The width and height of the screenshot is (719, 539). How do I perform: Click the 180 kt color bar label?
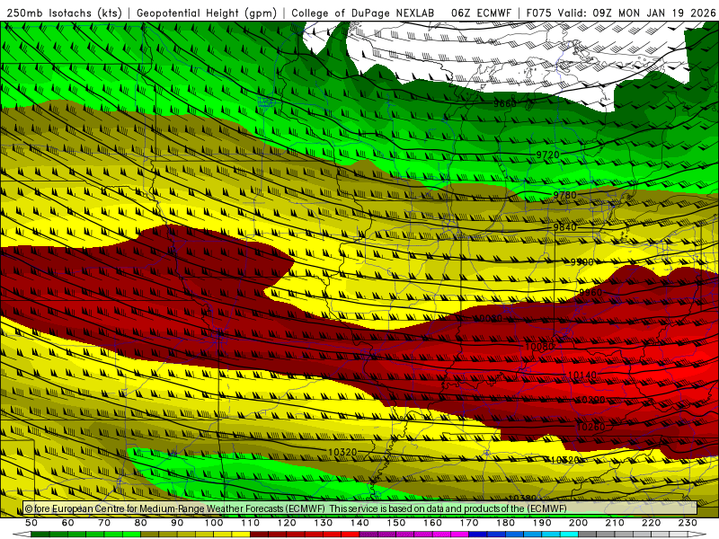point(505,523)
